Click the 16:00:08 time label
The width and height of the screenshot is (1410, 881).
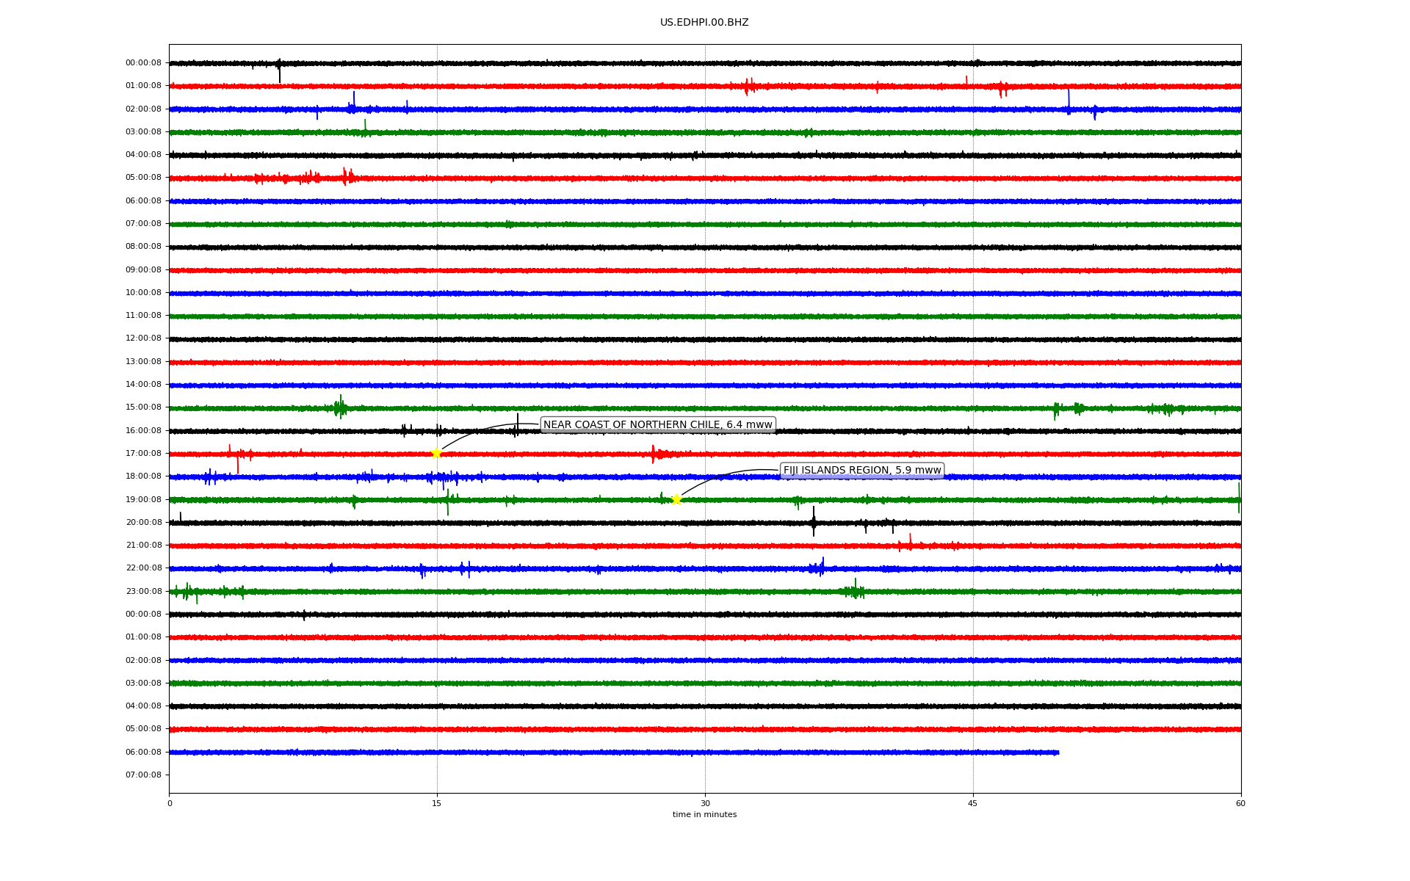143,430
